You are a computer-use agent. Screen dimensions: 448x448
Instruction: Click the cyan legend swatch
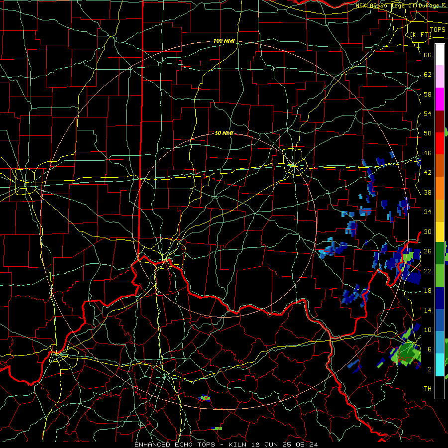[x=440, y=365]
